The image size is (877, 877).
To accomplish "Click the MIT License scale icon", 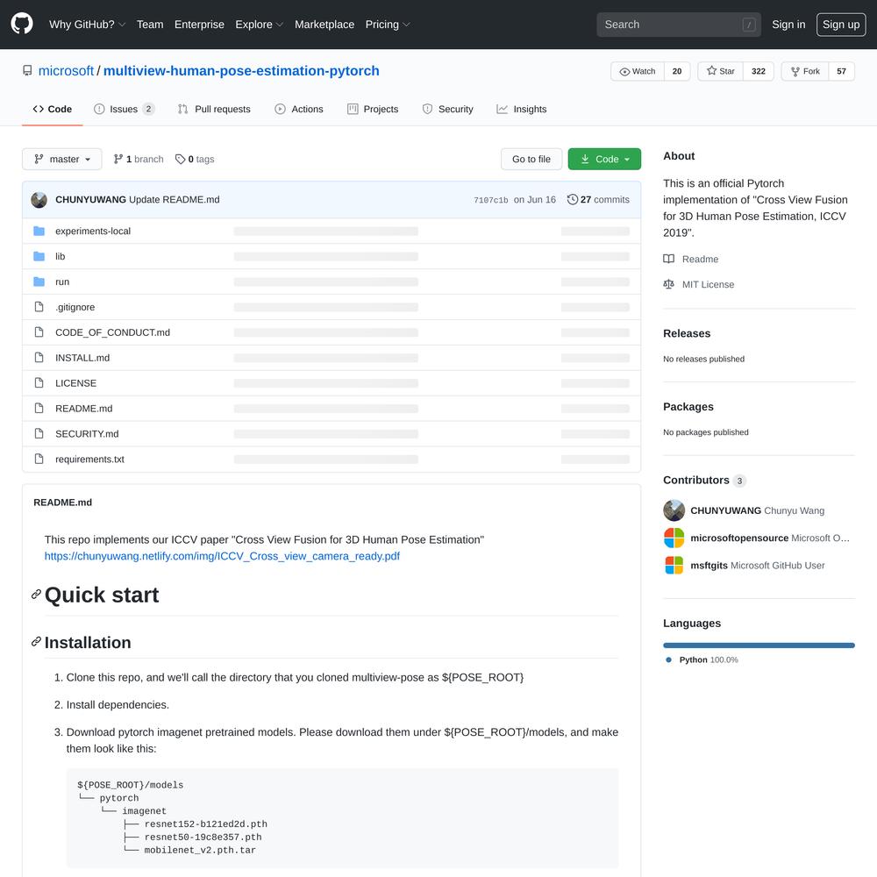I will coord(669,284).
